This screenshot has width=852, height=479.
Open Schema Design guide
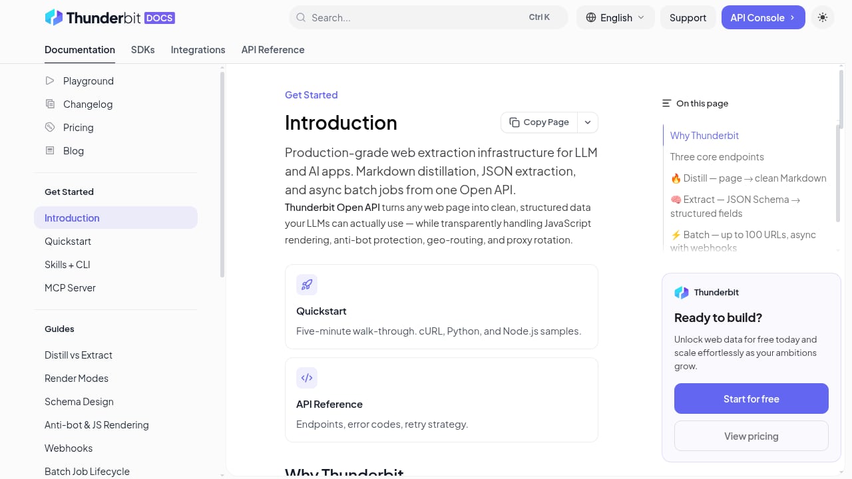(x=116, y=401)
